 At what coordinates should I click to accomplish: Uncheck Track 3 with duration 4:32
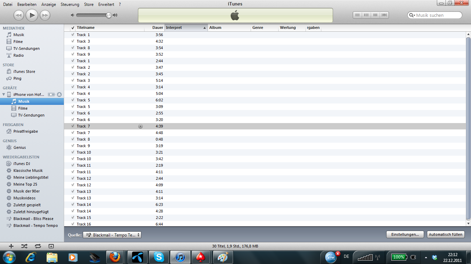tap(73, 41)
